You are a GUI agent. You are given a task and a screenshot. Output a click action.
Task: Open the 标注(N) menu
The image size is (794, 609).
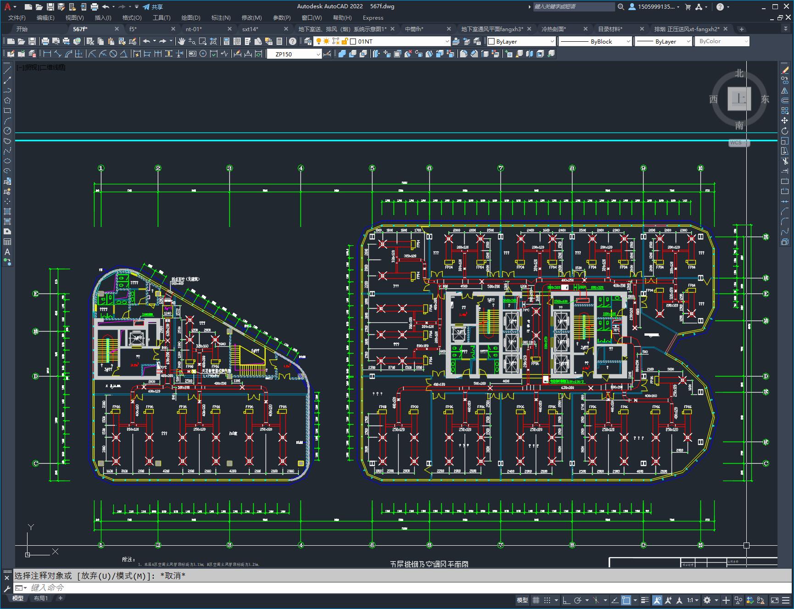click(x=221, y=17)
